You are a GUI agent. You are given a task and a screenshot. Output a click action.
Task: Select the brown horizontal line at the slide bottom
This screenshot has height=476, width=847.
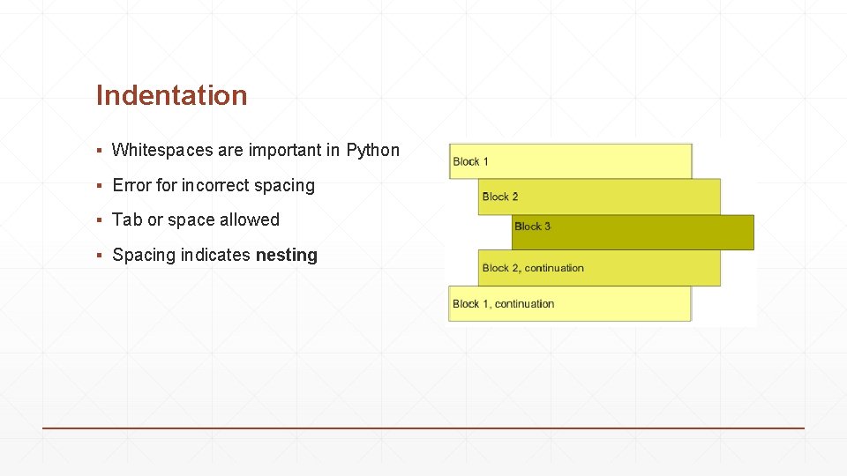tap(423, 428)
